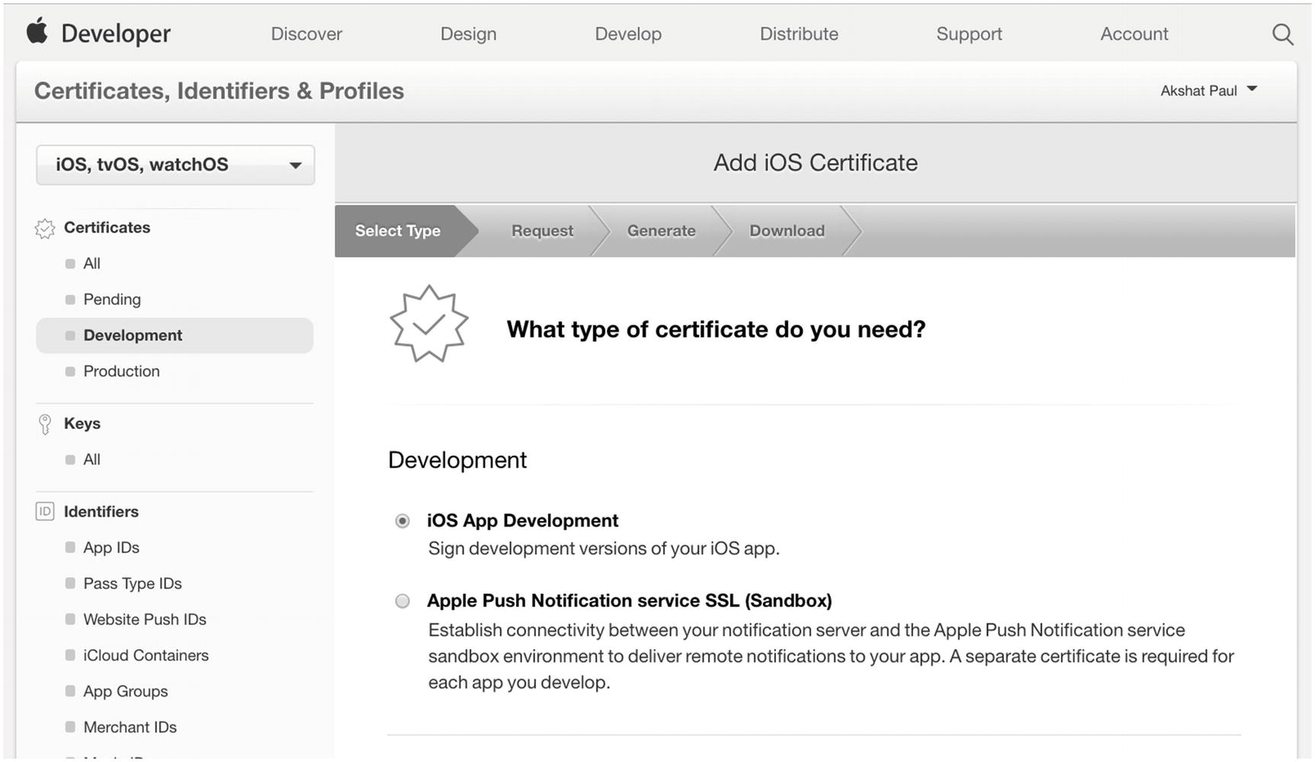
Task: Open App IDs under Identifiers
Action: (x=111, y=548)
